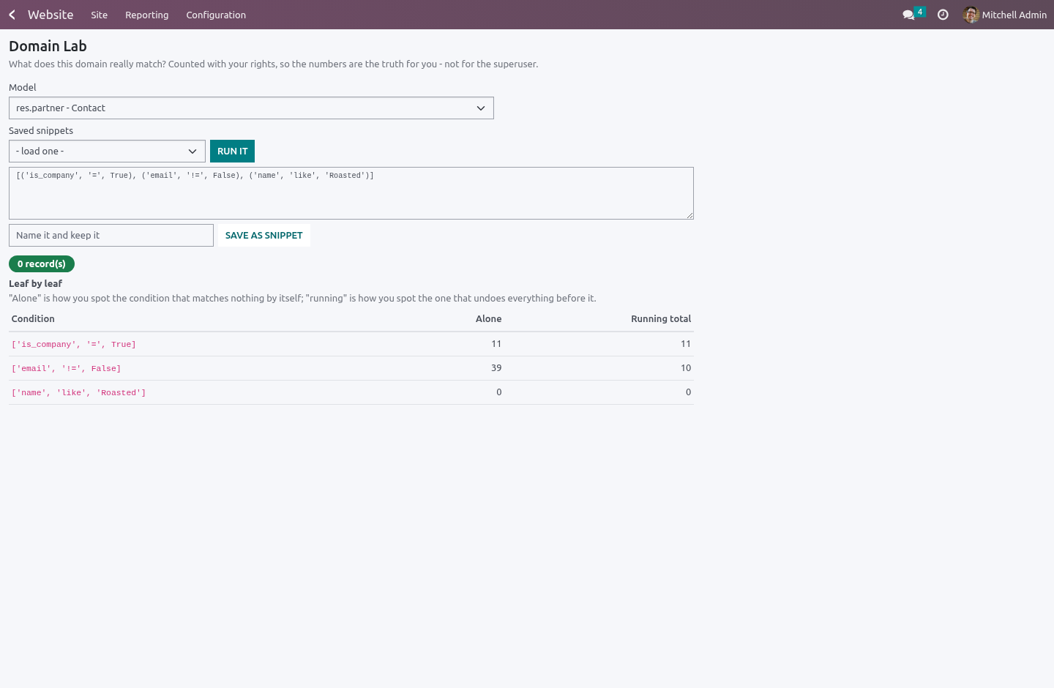Image resolution: width=1054 pixels, height=688 pixels.
Task: Focus the Name it and keep it field
Action: pyautogui.click(x=111, y=236)
